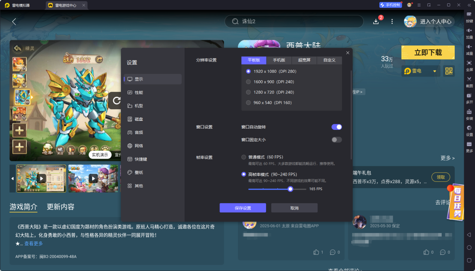Open the 更新内容 tab
The width and height of the screenshot is (475, 271).
(60, 207)
